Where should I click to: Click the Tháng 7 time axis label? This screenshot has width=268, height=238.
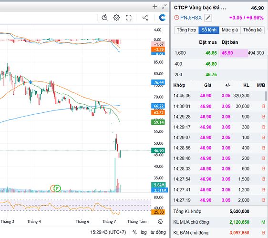click(109, 222)
